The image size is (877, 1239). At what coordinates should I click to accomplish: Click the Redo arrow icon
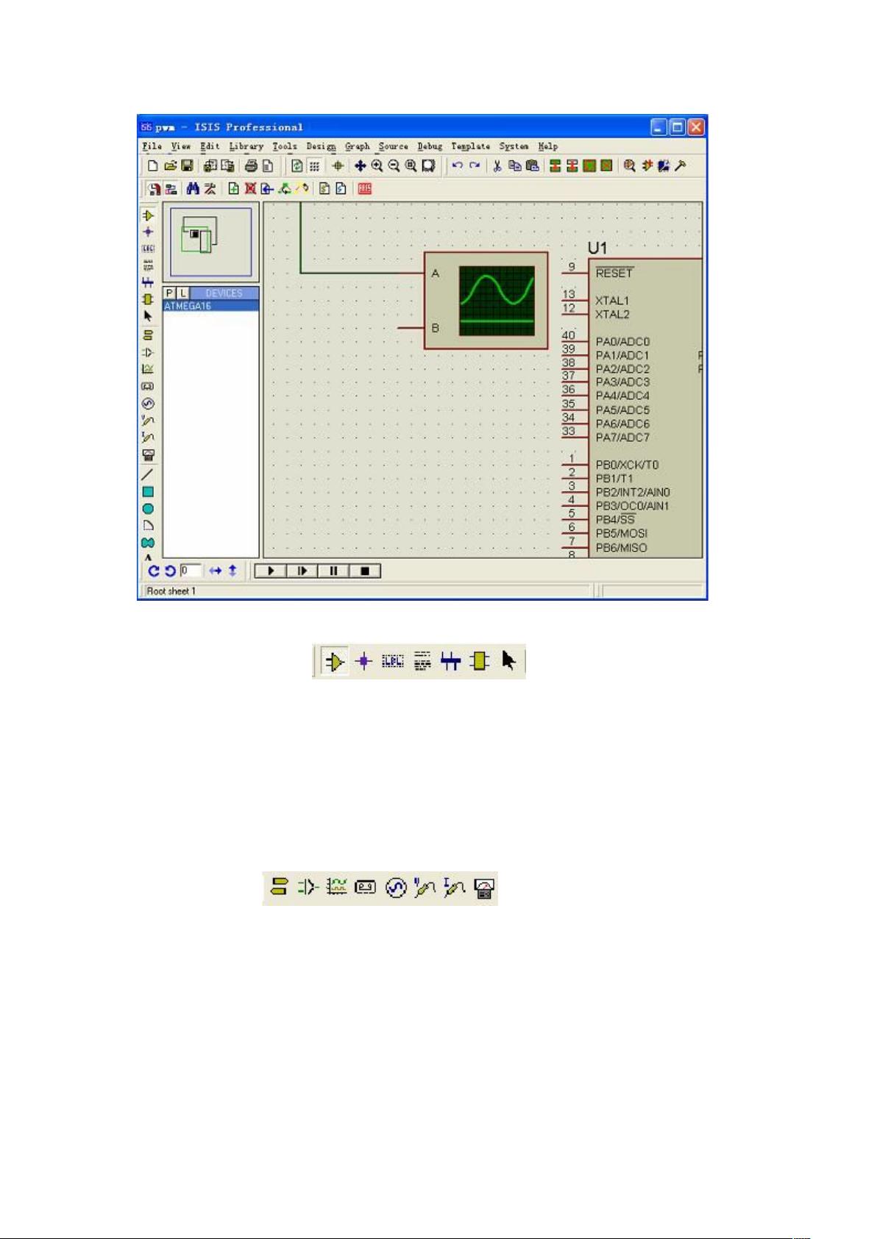[475, 166]
